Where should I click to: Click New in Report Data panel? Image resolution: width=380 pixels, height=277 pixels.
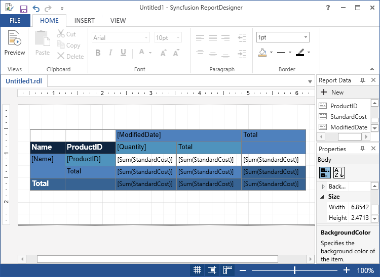[x=332, y=93]
